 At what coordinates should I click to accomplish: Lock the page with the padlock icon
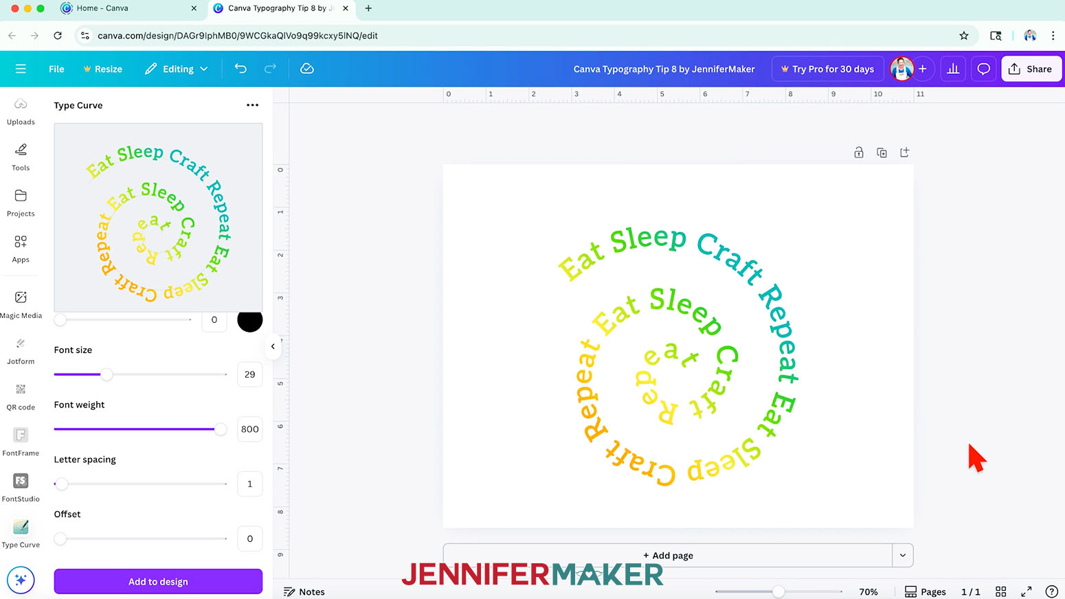pos(859,152)
